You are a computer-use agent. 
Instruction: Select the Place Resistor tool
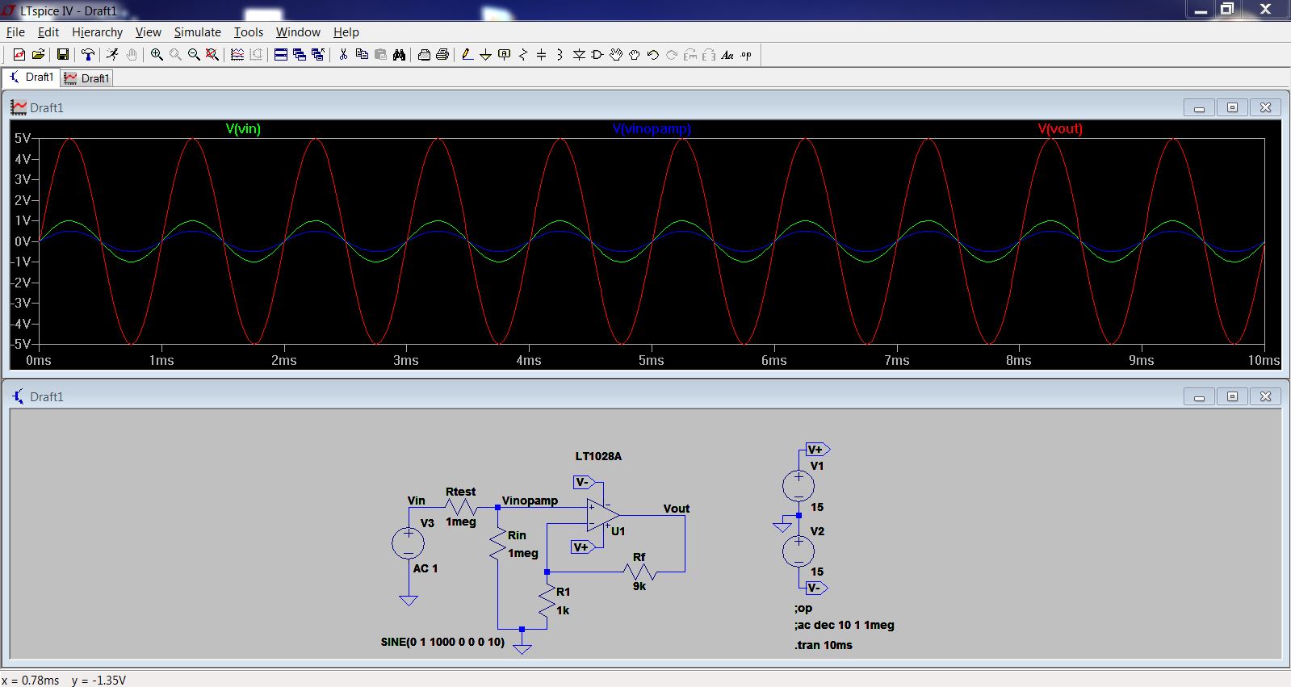point(523,55)
